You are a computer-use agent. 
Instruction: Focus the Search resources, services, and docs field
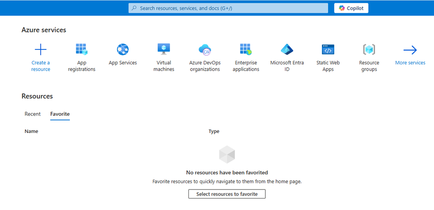click(231, 8)
